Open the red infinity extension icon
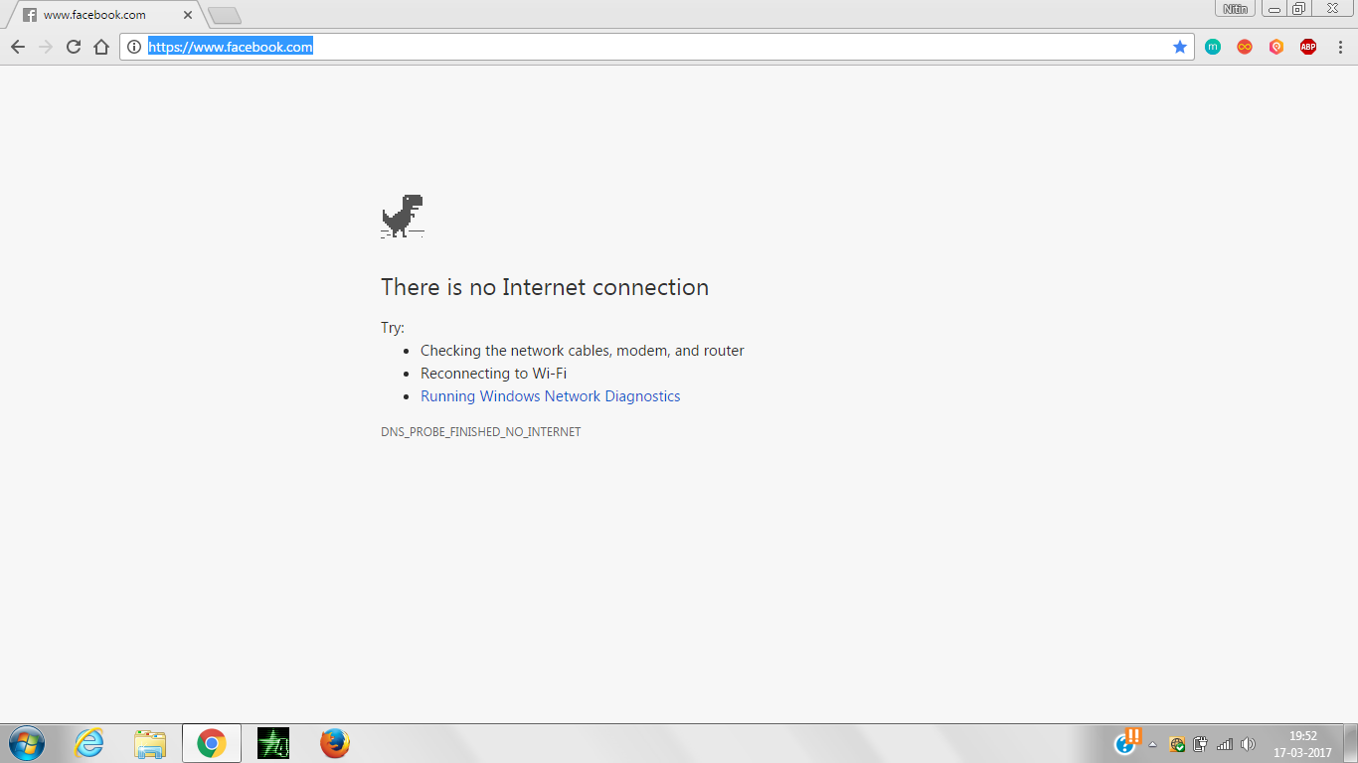 point(1245,47)
